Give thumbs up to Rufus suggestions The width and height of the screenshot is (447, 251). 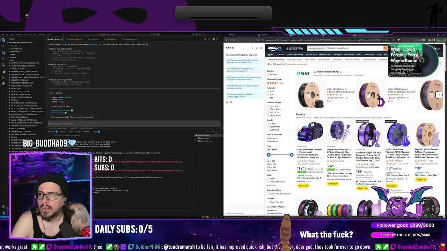227,102
